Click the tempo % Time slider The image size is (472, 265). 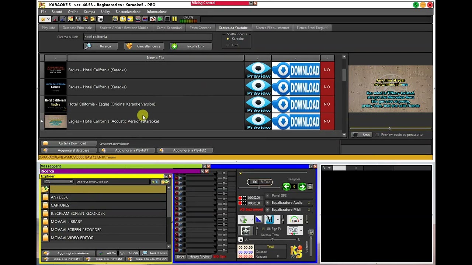259,188
